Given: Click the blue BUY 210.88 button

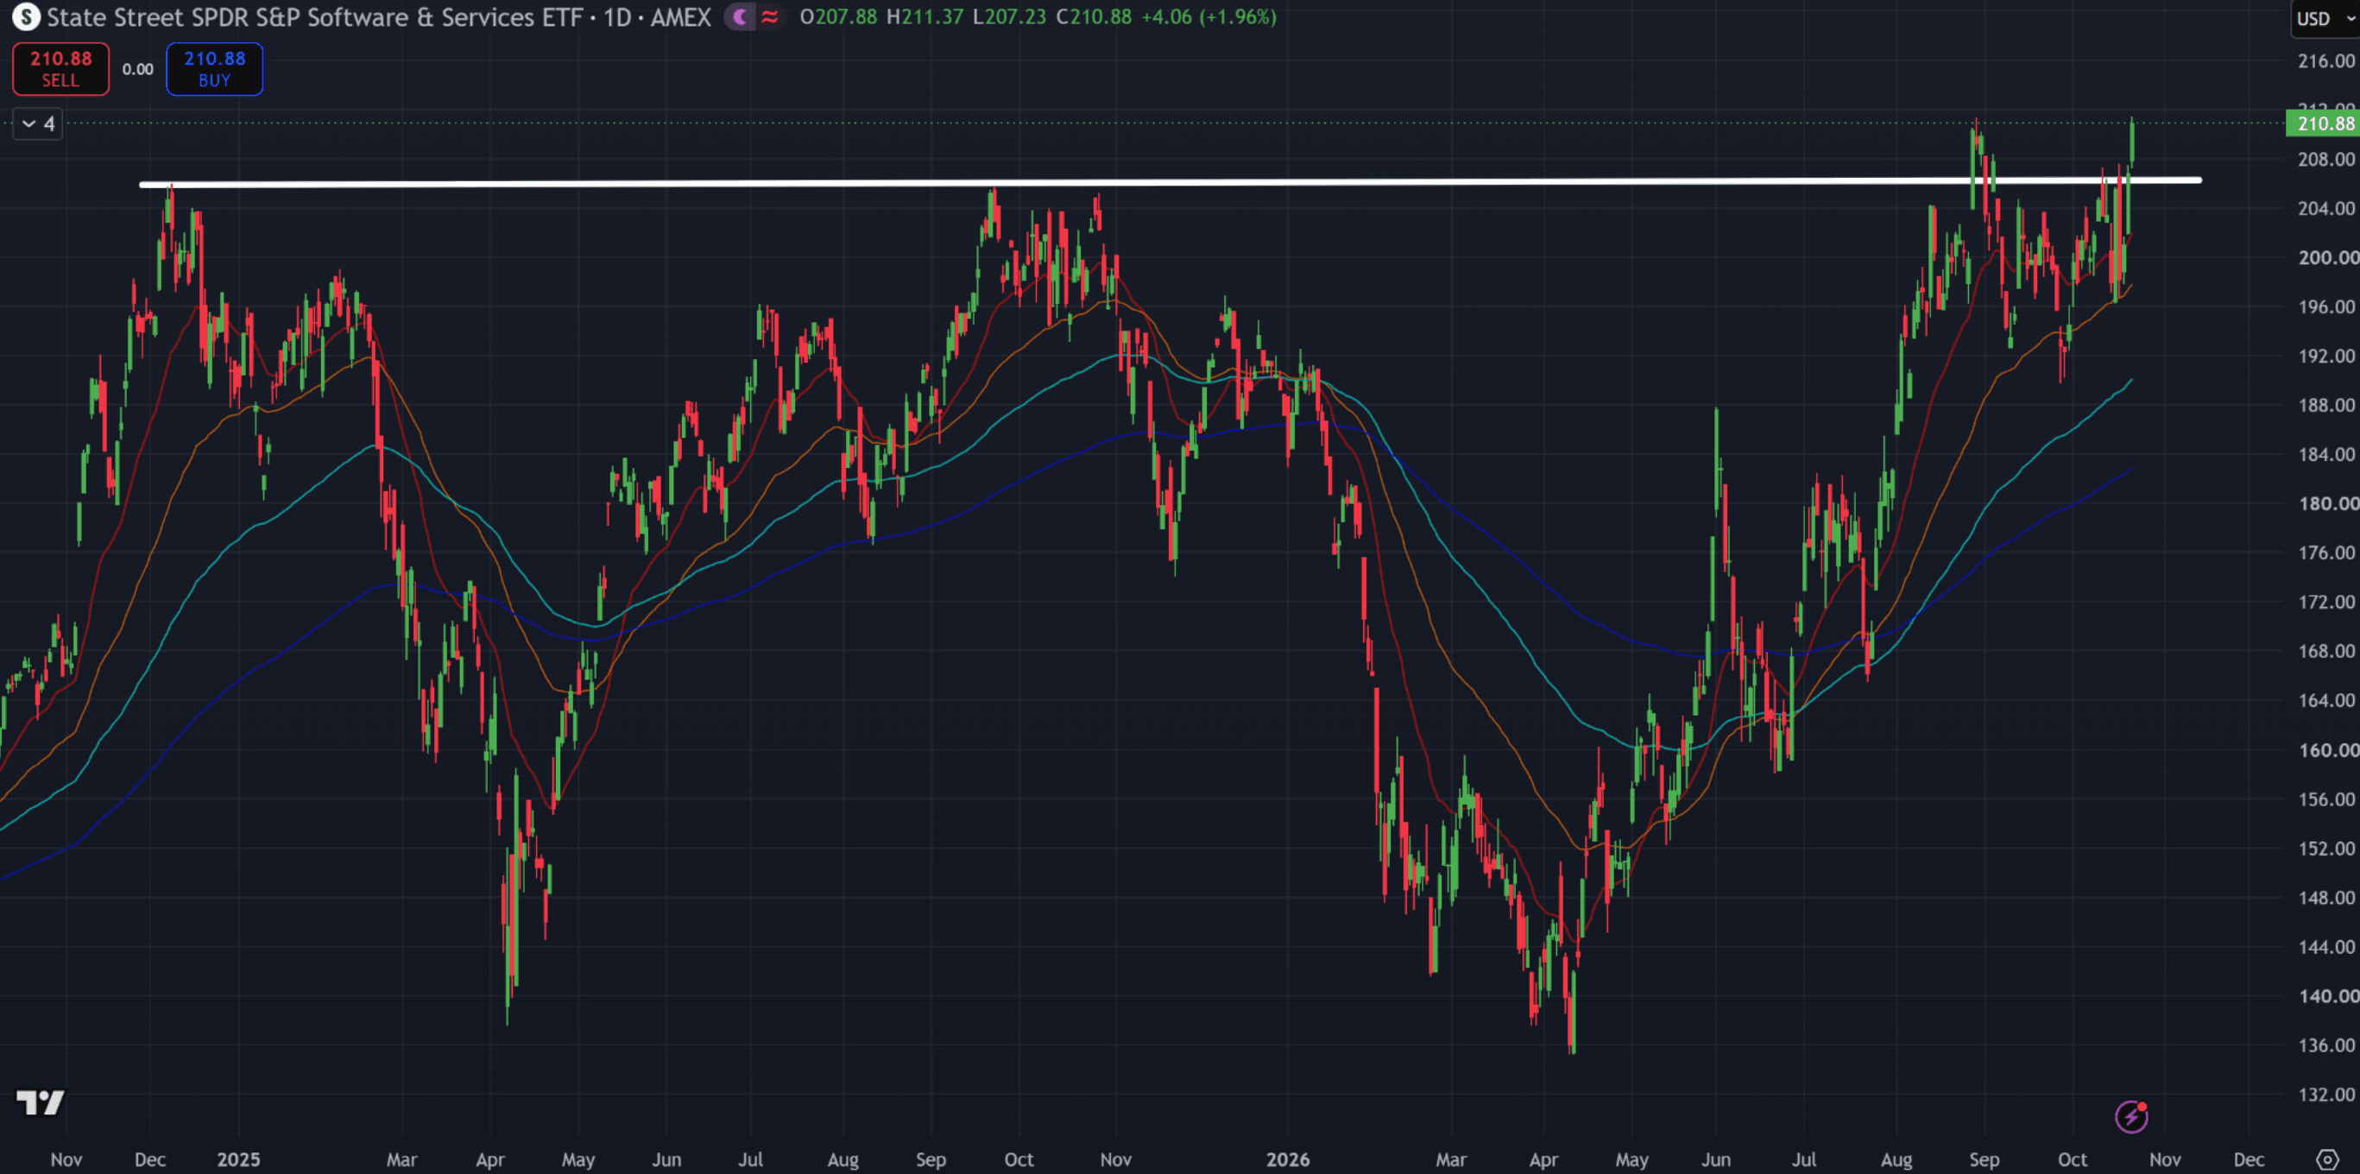Looking at the screenshot, I should tap(214, 69).
